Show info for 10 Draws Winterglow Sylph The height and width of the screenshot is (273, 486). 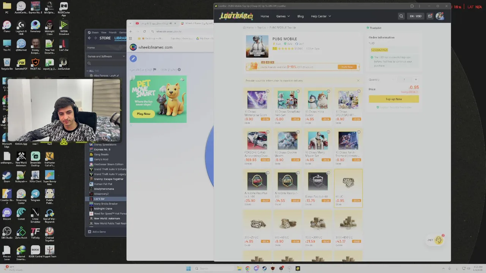(x=267, y=91)
